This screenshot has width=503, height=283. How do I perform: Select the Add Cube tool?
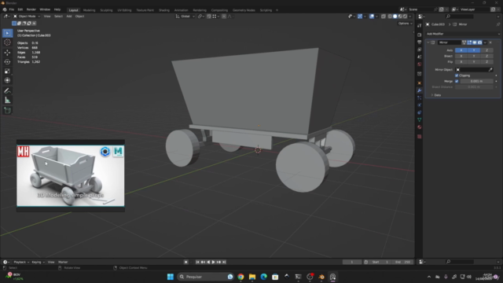click(x=7, y=111)
